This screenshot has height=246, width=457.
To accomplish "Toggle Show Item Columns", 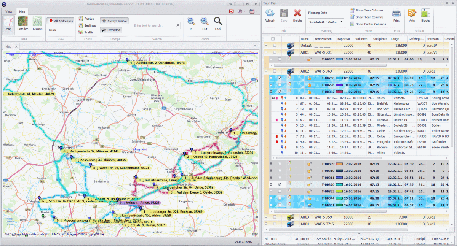I will [367, 11].
